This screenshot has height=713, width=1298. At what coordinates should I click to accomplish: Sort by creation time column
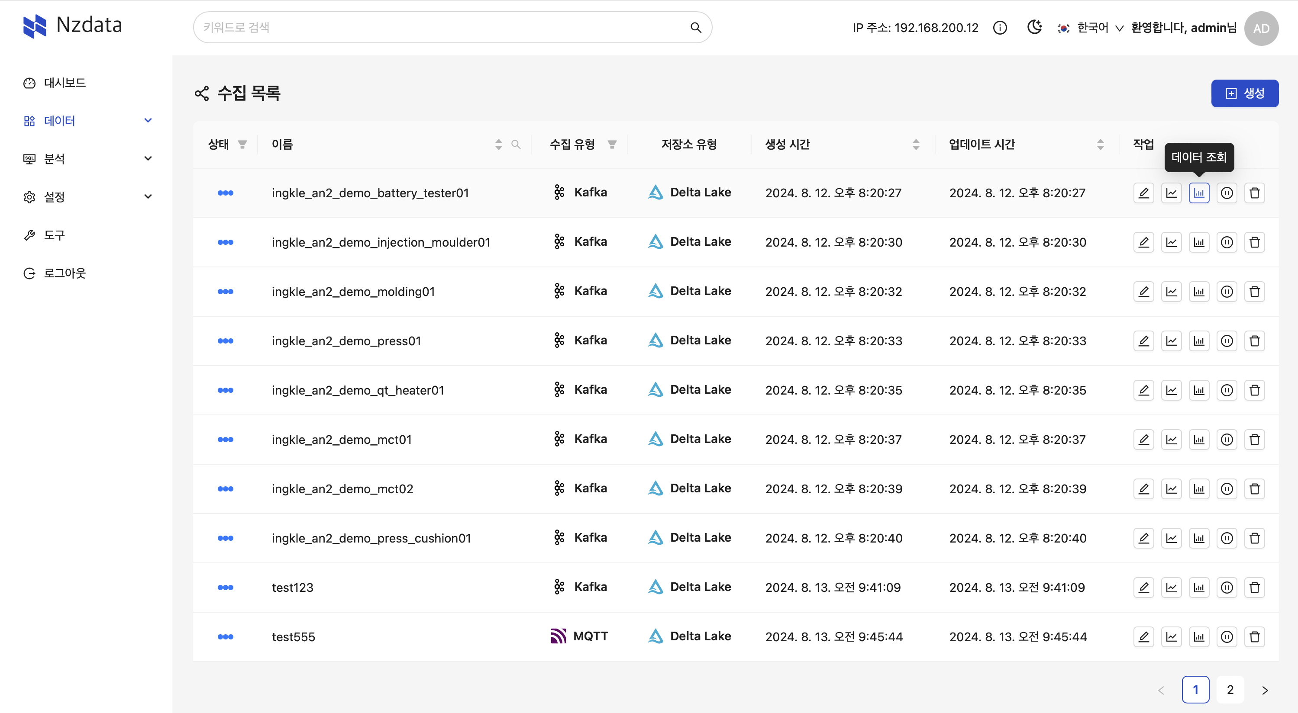pyautogui.click(x=916, y=145)
